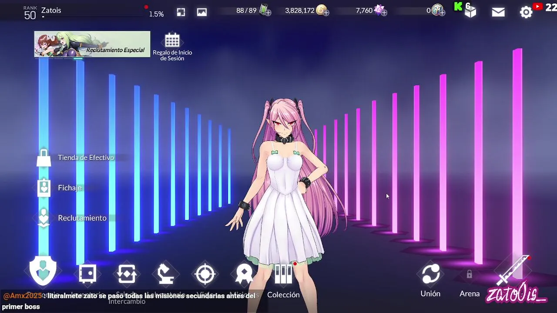The image size is (557, 313).
Task: Open the microscope Laboratorio icon
Action: click(165, 274)
